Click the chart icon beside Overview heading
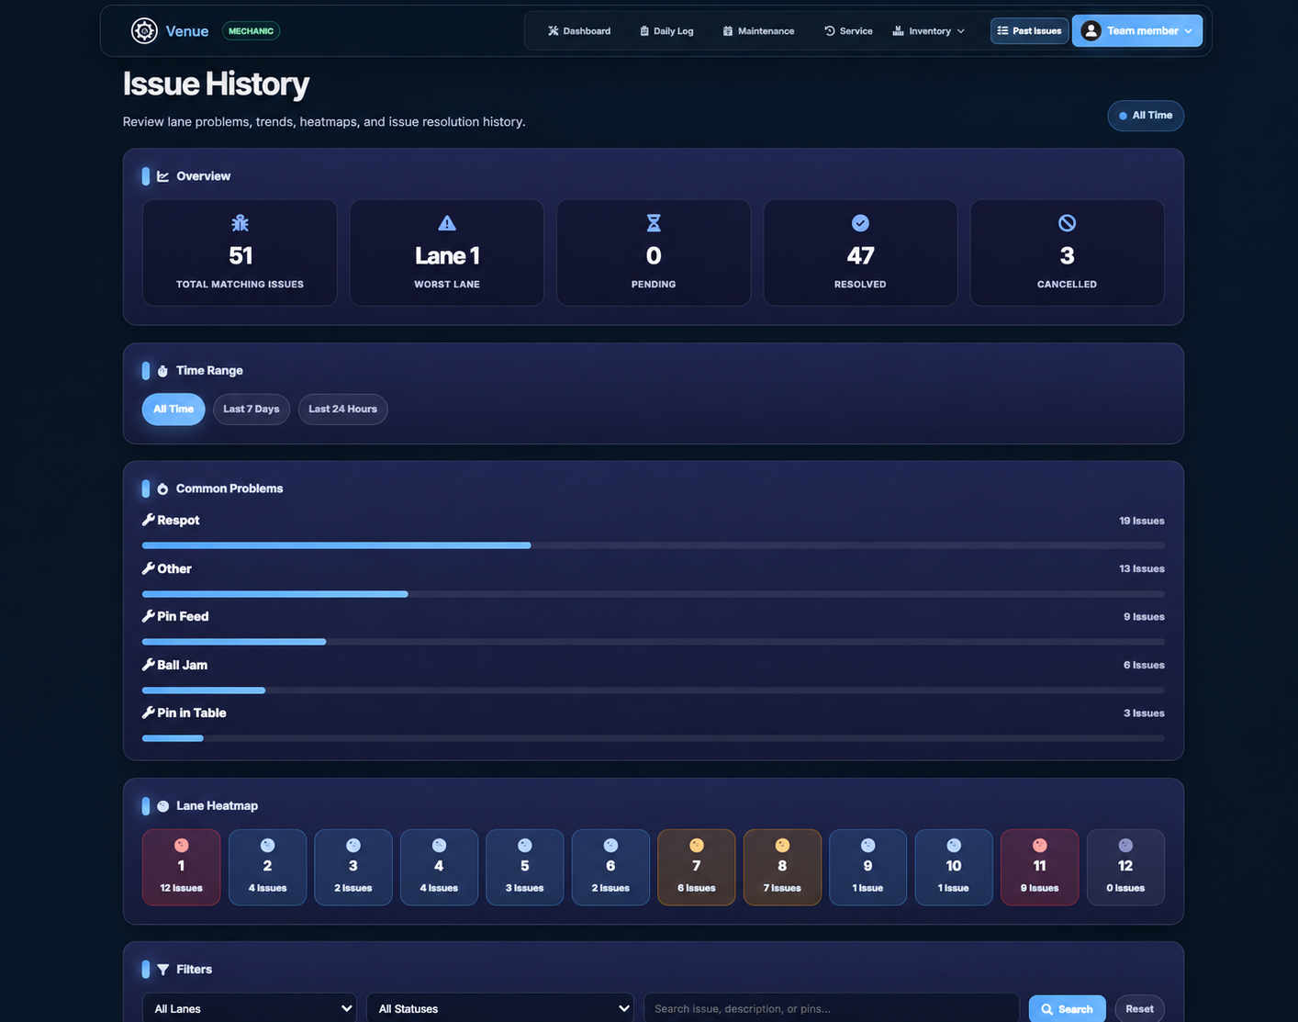Image resolution: width=1298 pixels, height=1022 pixels. click(x=162, y=176)
